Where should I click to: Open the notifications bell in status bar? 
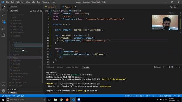click(x=179, y=96)
